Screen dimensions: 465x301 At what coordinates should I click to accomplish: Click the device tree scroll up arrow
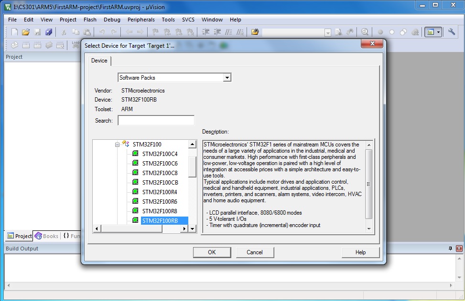click(x=192, y=144)
